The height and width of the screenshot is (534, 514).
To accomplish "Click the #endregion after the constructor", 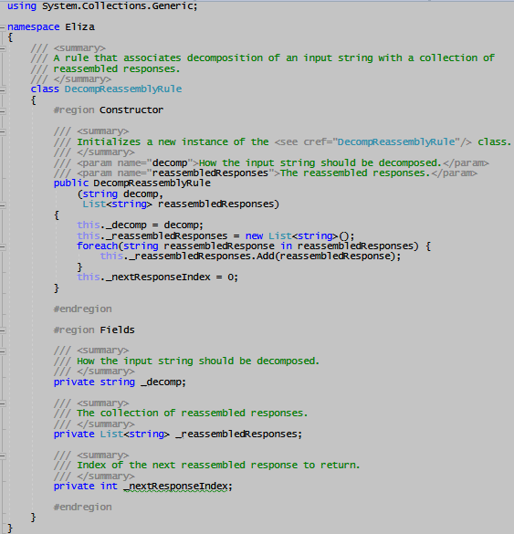I will click(x=82, y=309).
